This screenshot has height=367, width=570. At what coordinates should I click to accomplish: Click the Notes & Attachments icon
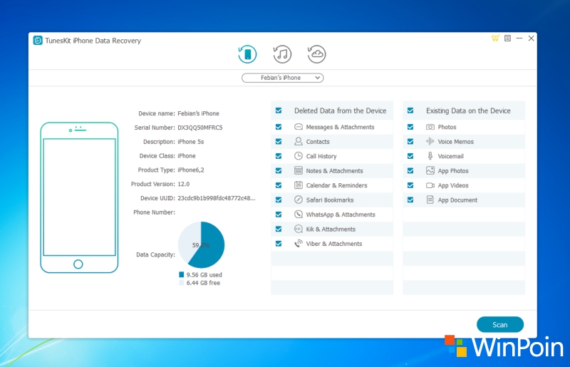point(299,170)
